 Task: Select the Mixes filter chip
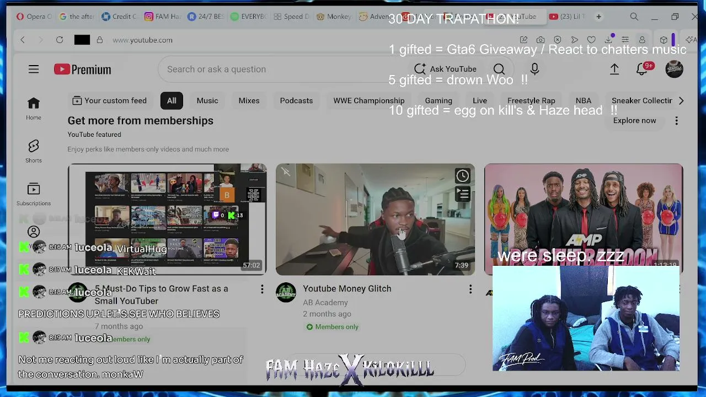(249, 100)
